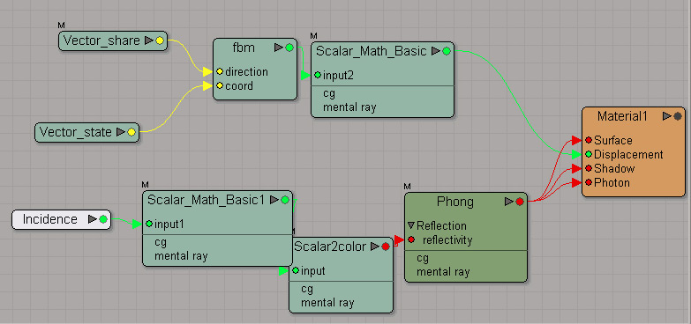Click the output arrow on Material1 node

tap(667, 116)
